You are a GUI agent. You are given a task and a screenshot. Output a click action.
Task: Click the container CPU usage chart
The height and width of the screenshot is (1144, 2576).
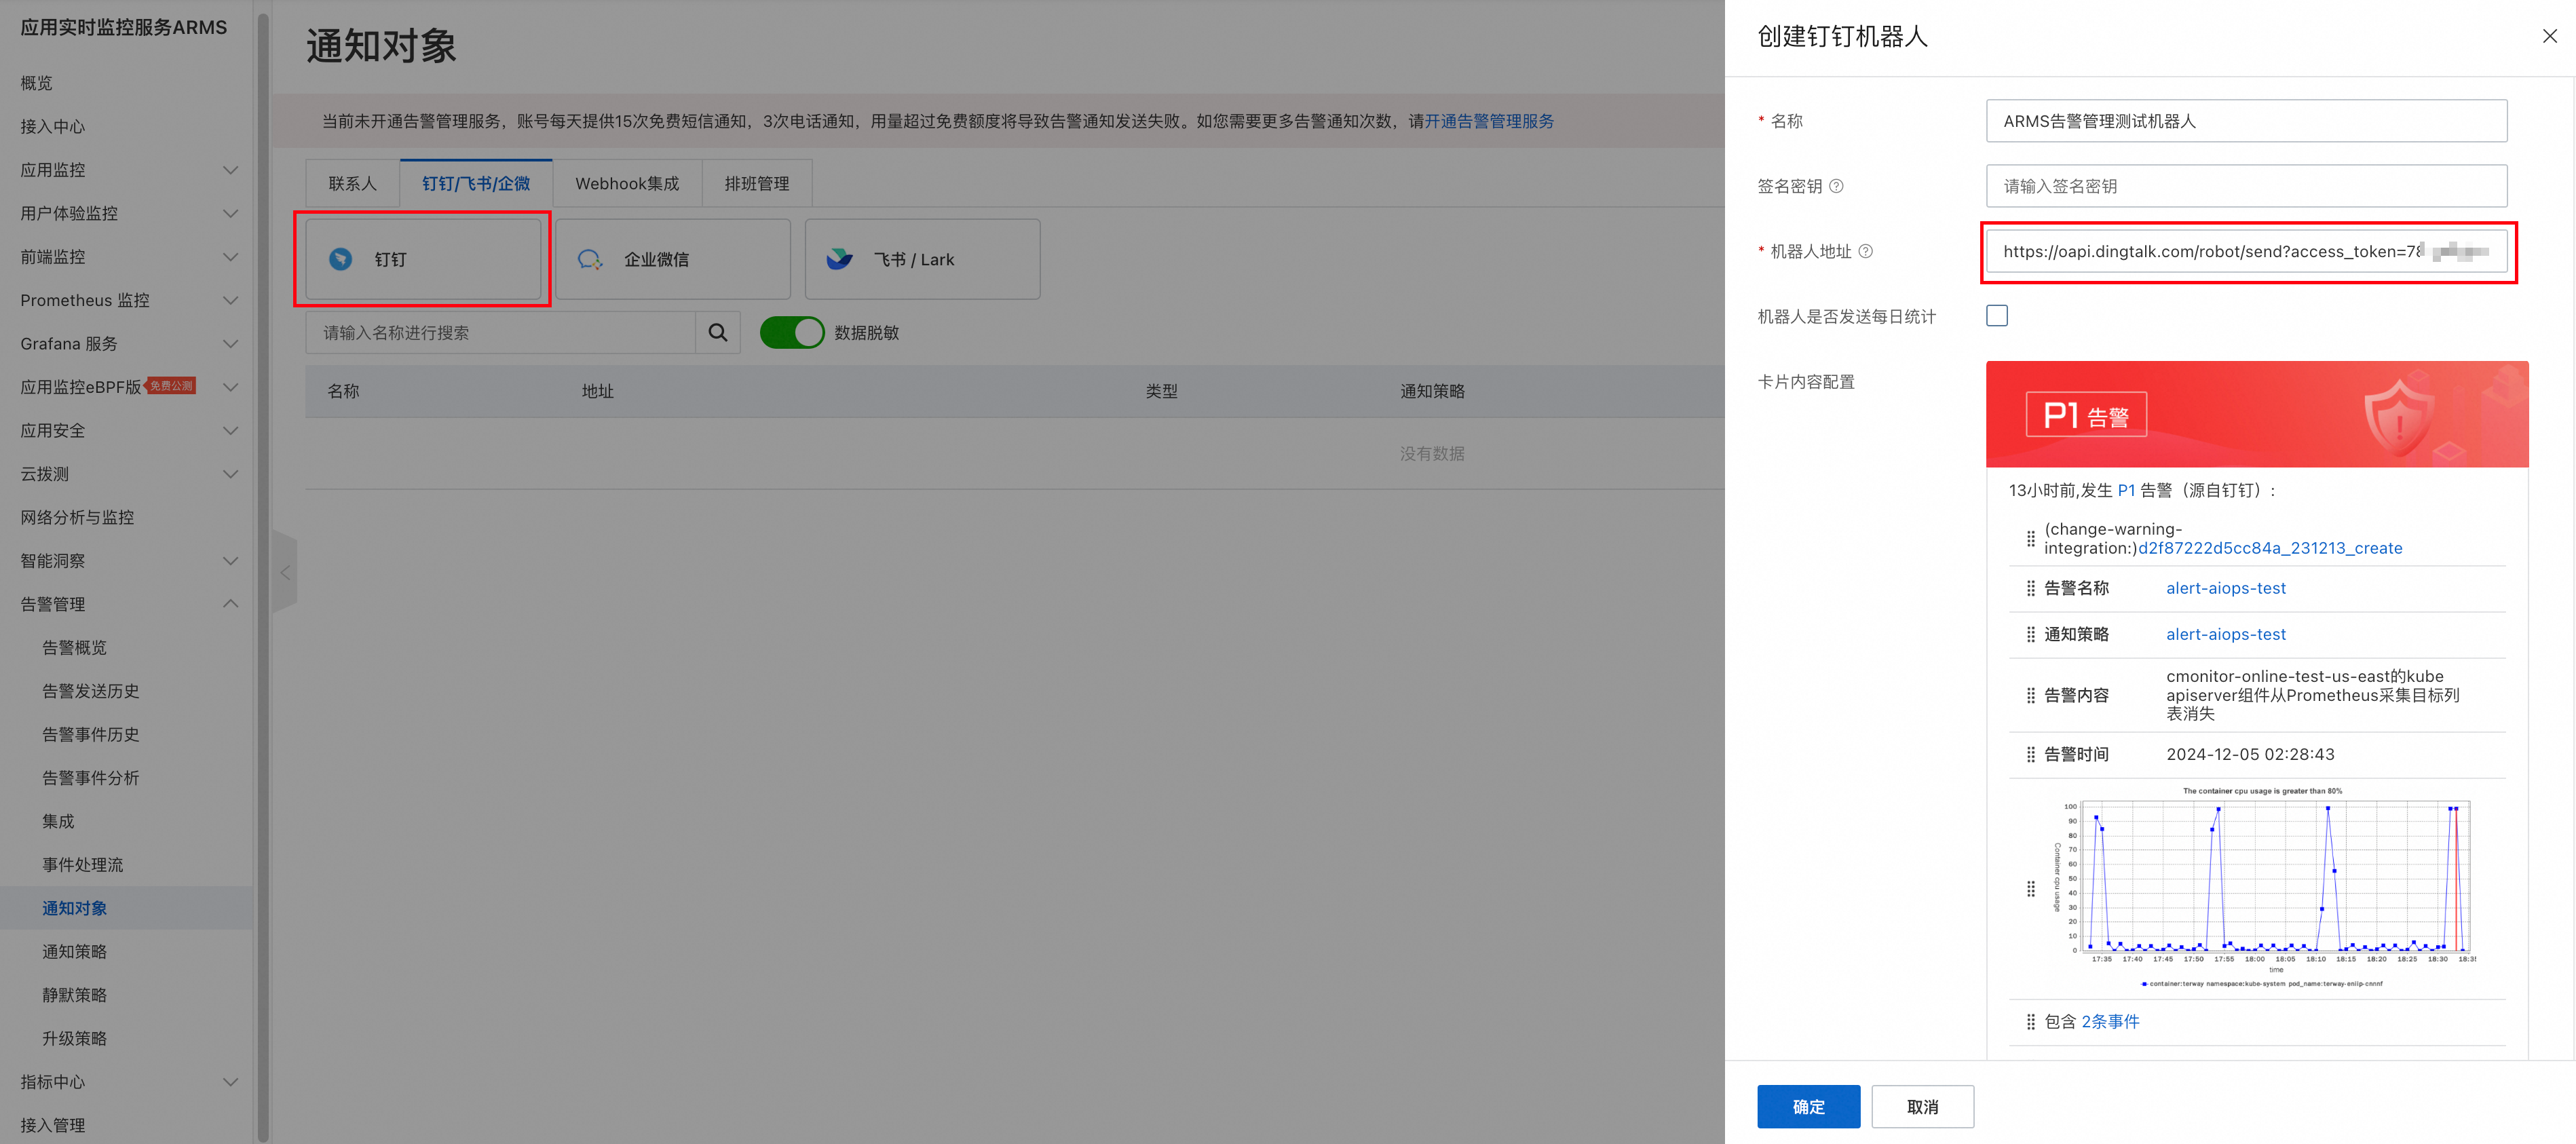pos(2265,888)
